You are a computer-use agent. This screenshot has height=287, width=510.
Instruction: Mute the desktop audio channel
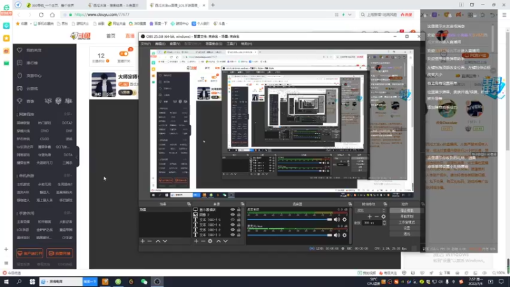coord(337,219)
